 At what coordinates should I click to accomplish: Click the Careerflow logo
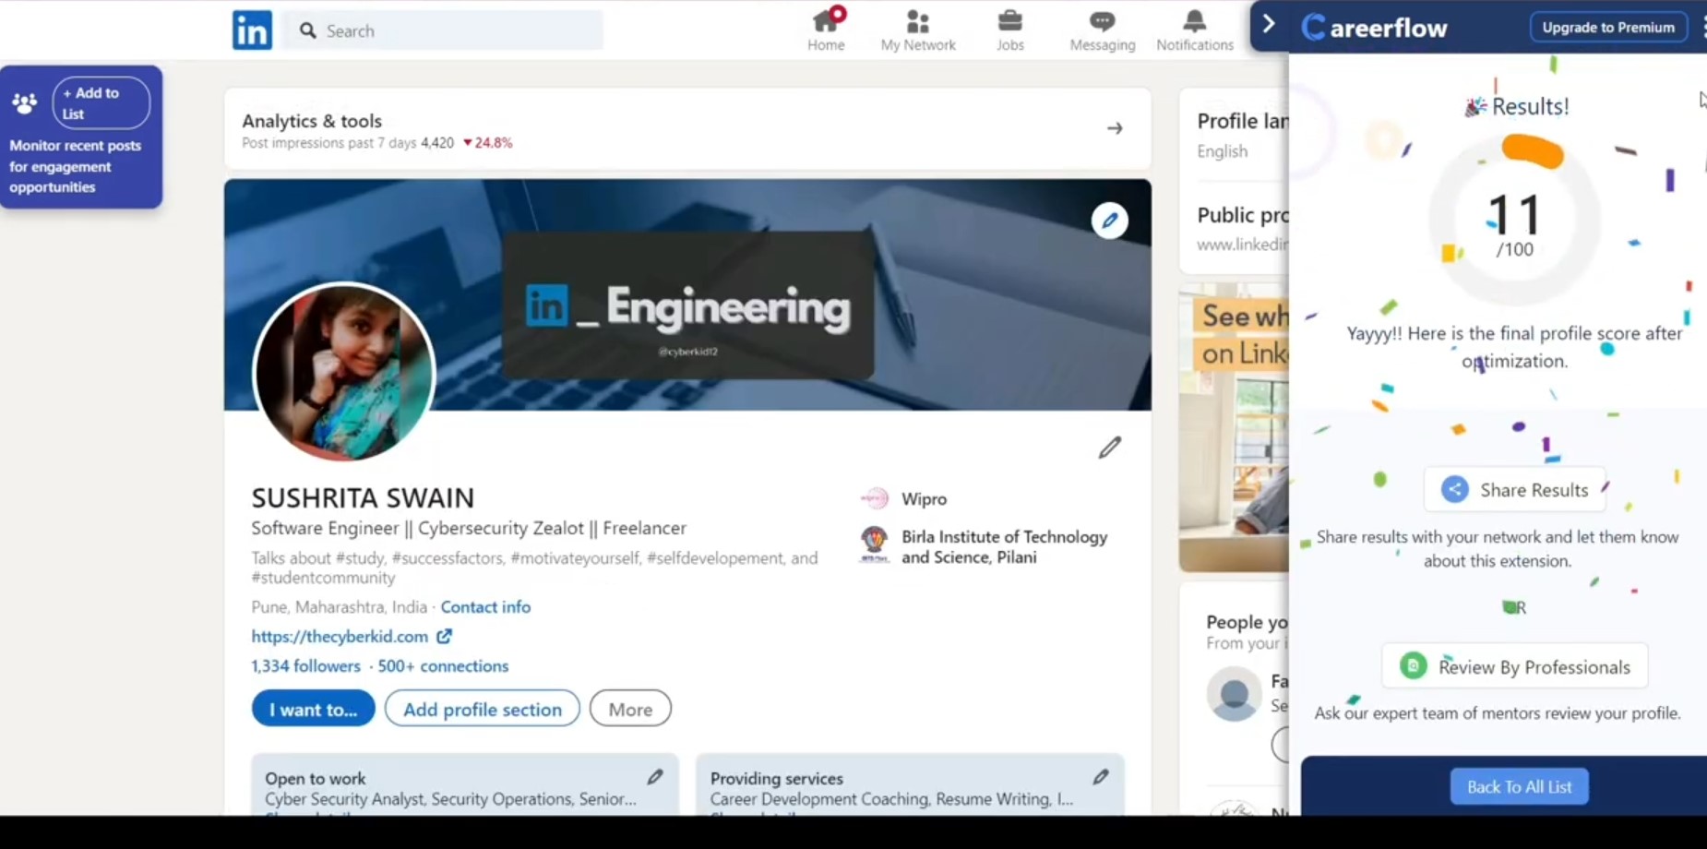coord(1374,28)
